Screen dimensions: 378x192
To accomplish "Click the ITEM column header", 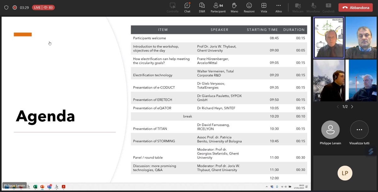I will click(x=163, y=30).
